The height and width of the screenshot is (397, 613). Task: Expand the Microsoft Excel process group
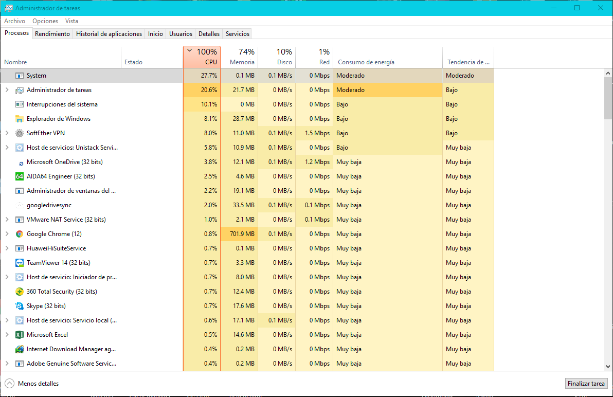7,335
